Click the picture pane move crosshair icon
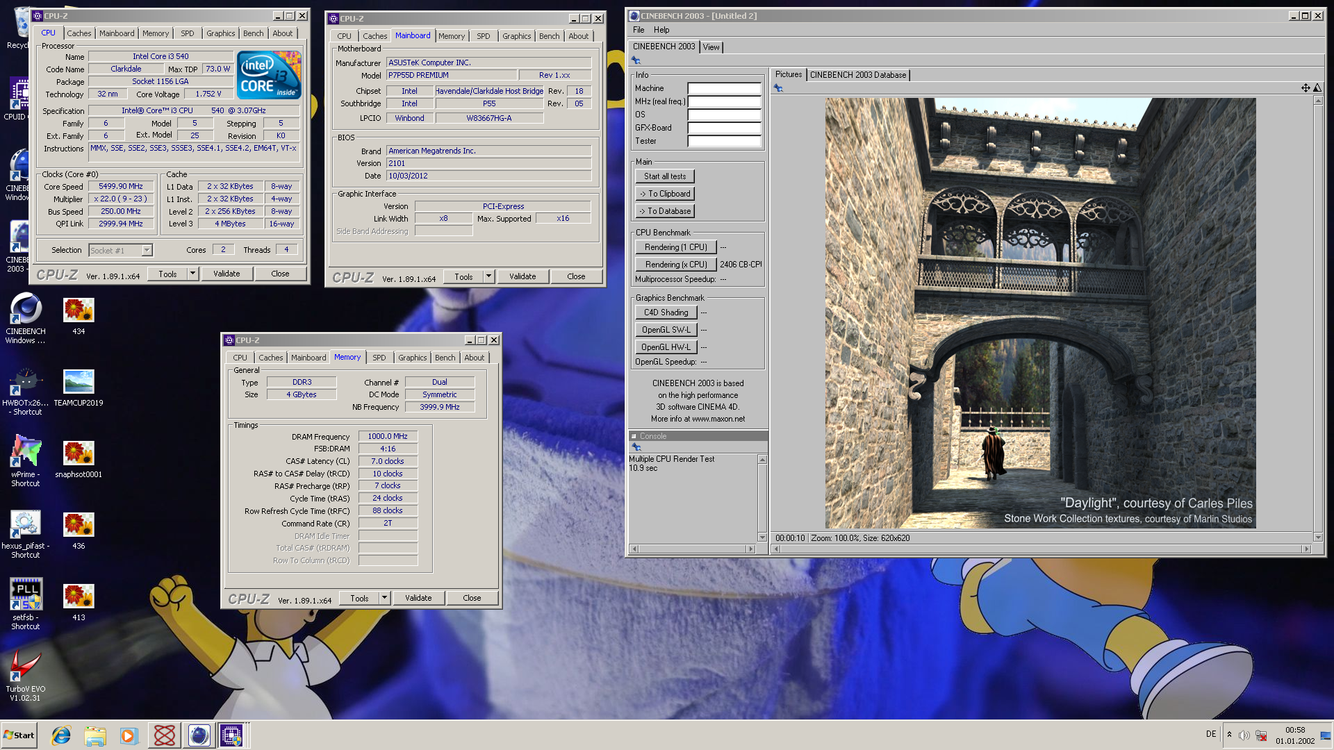The image size is (1334, 750). 1306,88
